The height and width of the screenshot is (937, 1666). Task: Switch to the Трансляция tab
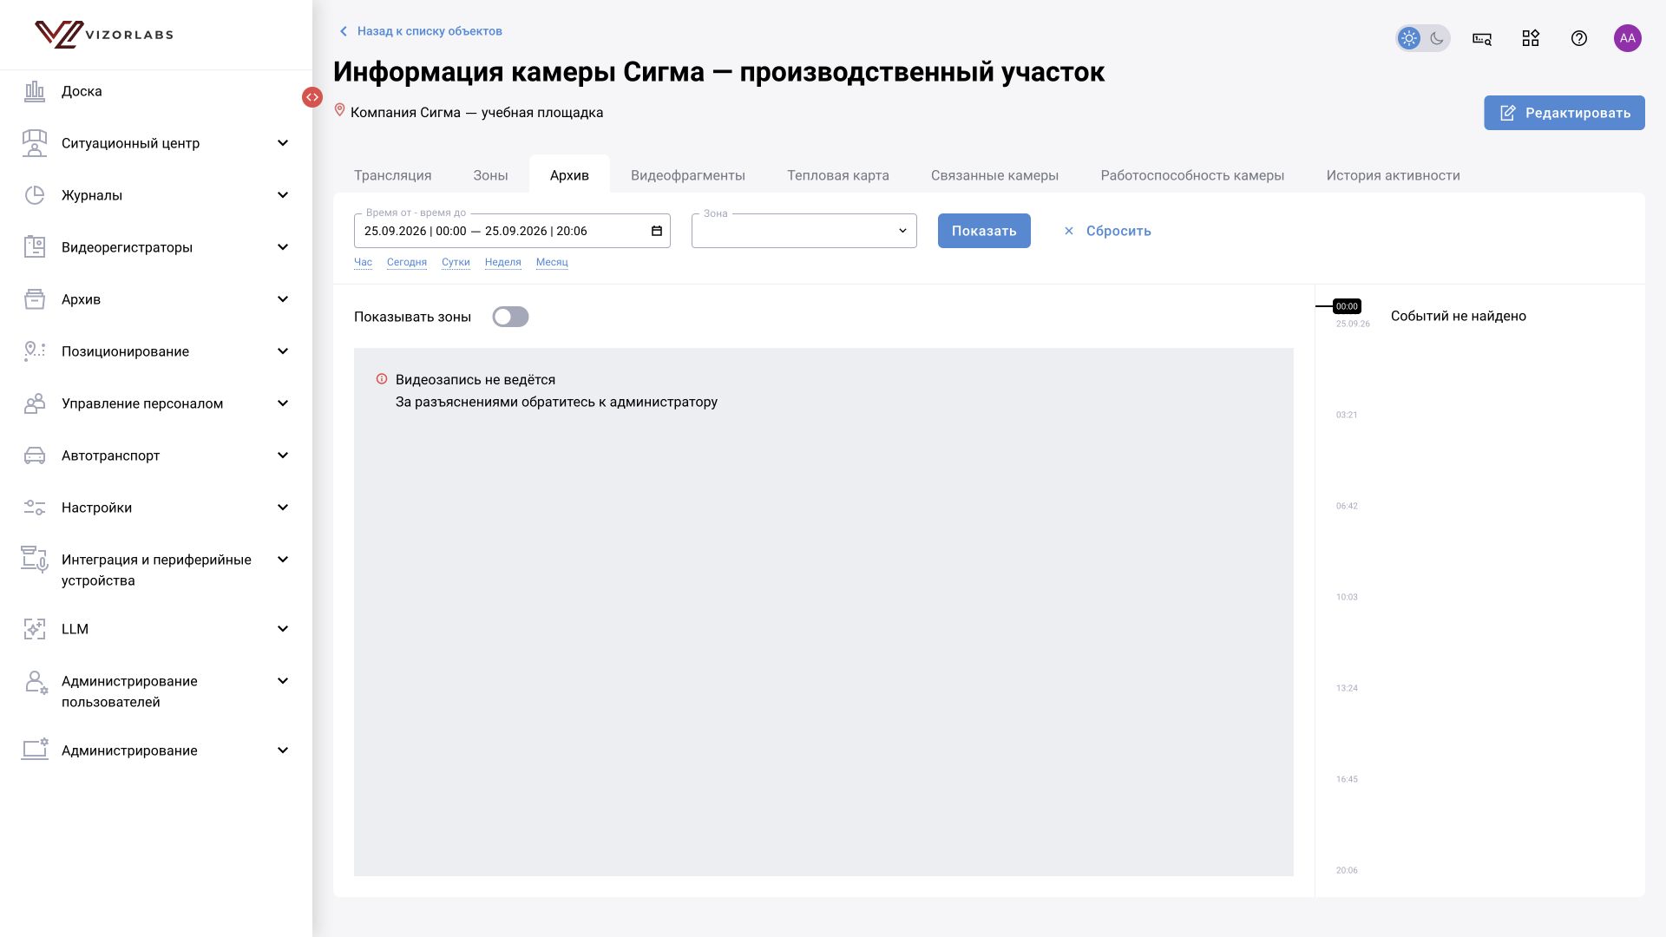[x=392, y=175]
